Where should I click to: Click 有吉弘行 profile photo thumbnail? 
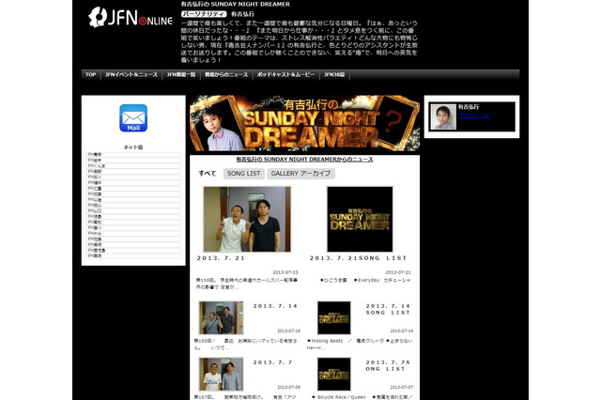click(x=443, y=116)
